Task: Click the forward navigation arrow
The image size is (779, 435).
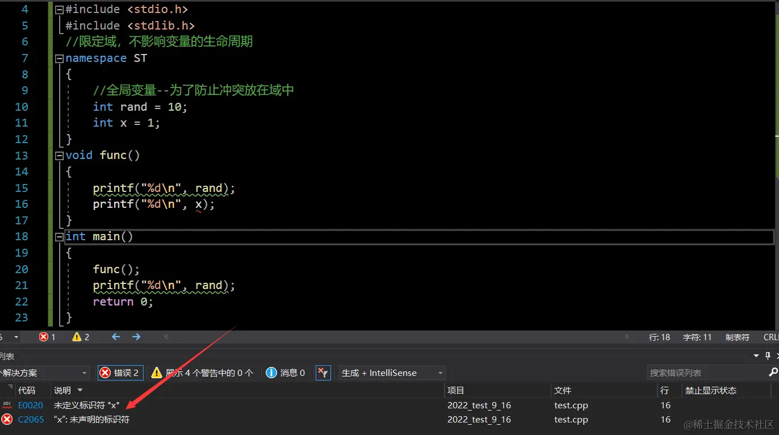Action: (136, 337)
